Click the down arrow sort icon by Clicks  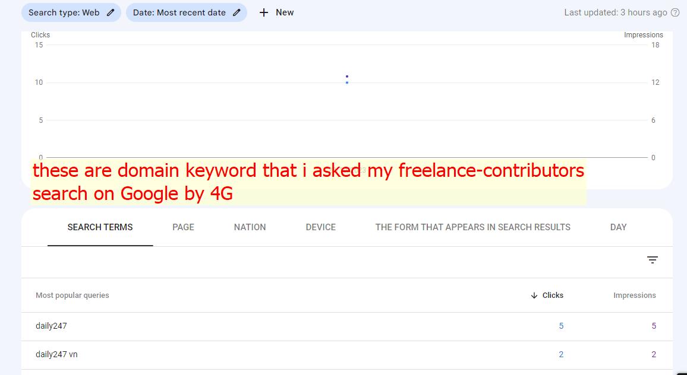534,295
